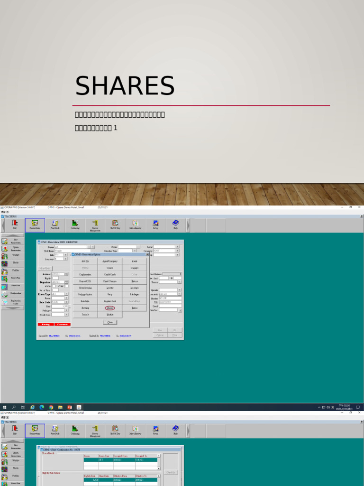This screenshot has height=486, width=364.
Task: Open Profiles in upper OPERA sidebar
Action: pos(12,271)
